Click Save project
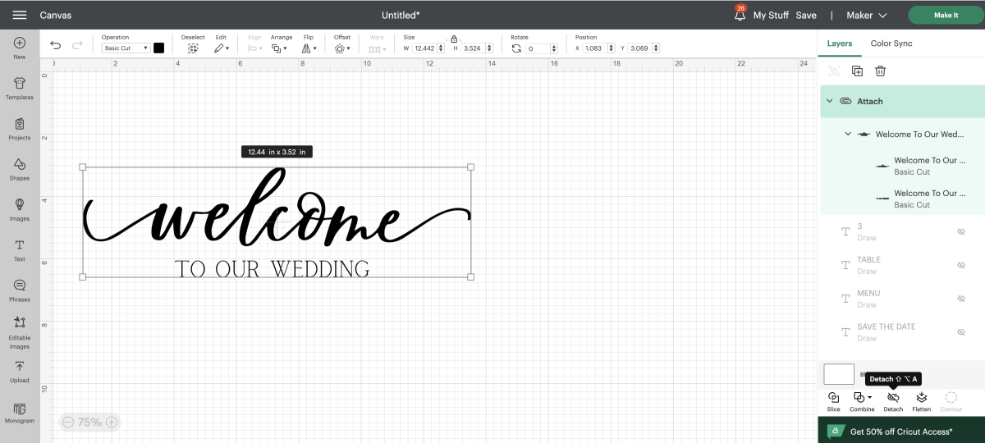The height and width of the screenshot is (443, 985). (806, 15)
